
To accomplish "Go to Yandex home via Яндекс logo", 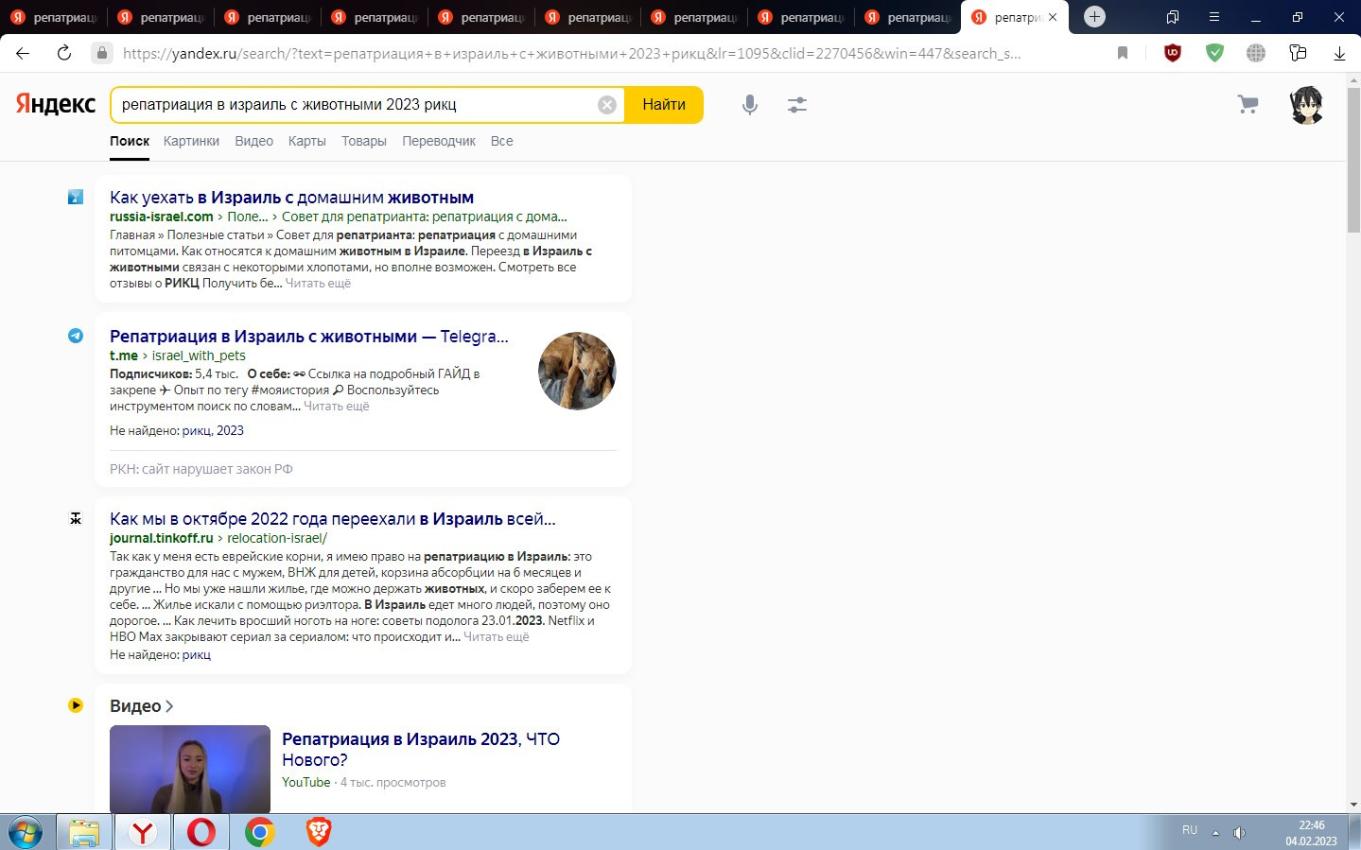I will [55, 104].
